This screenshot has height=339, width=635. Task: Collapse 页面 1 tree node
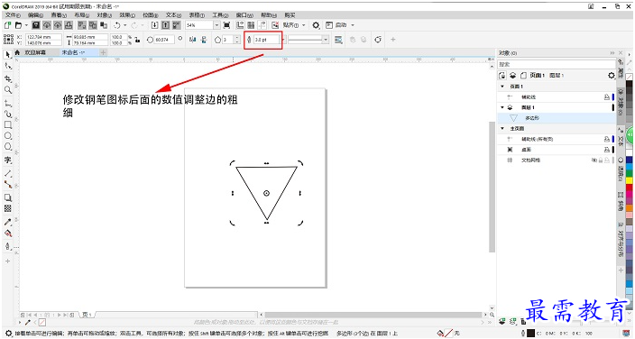[502, 87]
